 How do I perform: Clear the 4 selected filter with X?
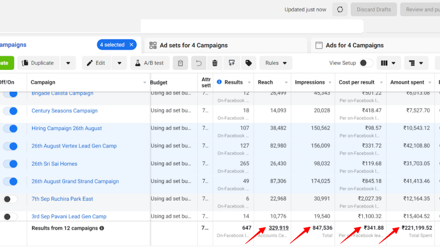[x=131, y=45]
